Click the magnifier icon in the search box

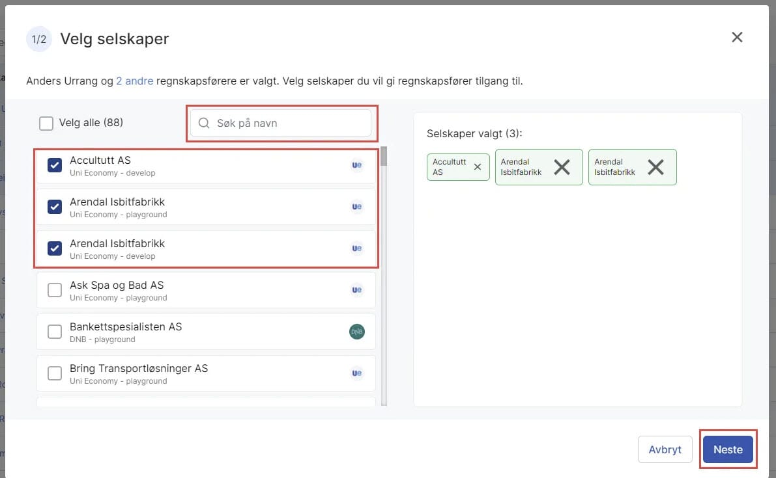coord(204,124)
